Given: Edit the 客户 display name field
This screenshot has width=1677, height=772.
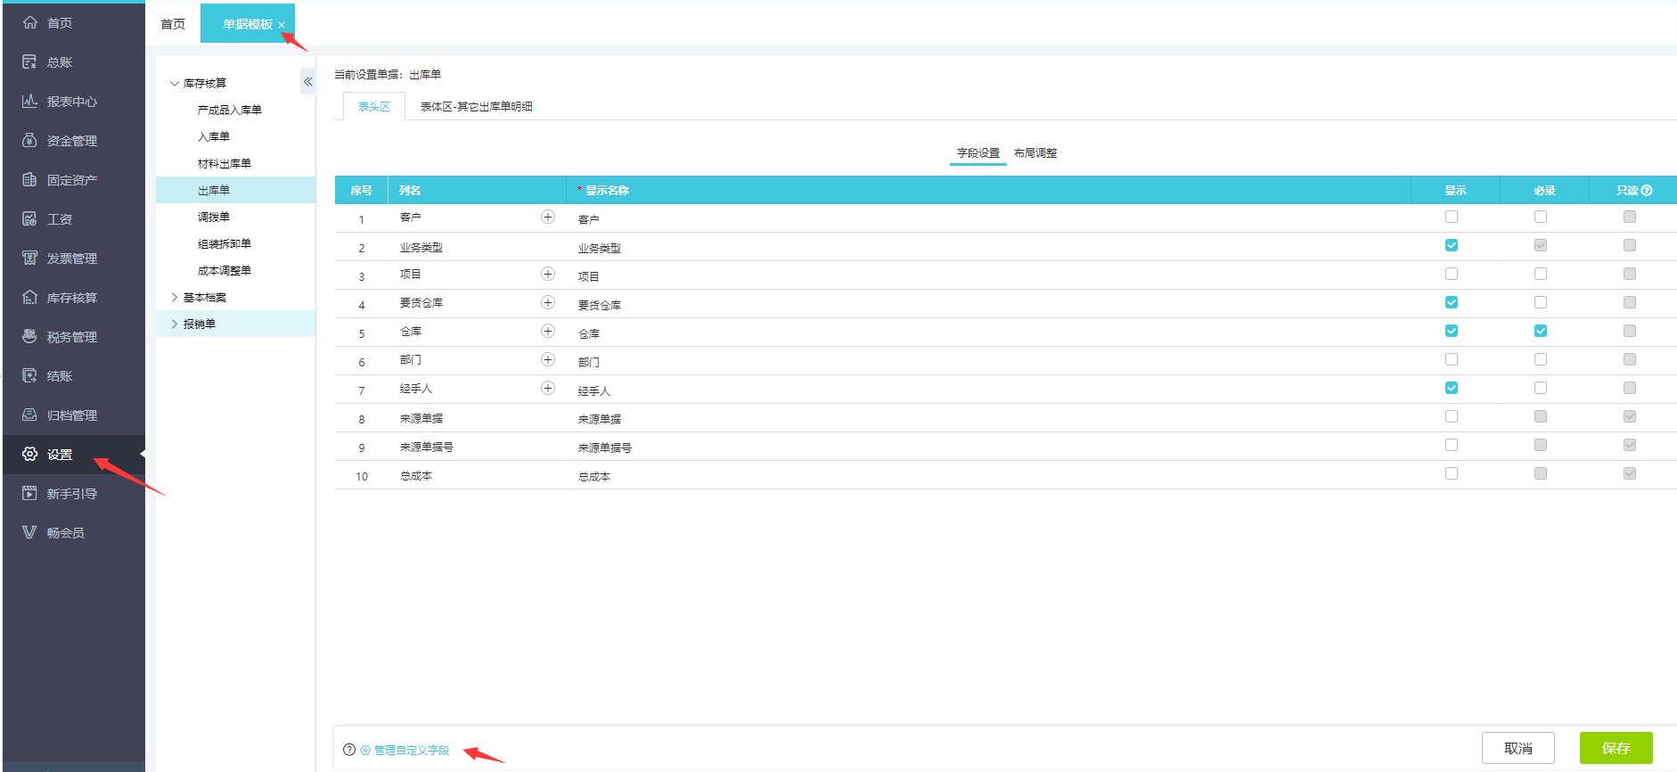Looking at the screenshot, I should [x=988, y=218].
